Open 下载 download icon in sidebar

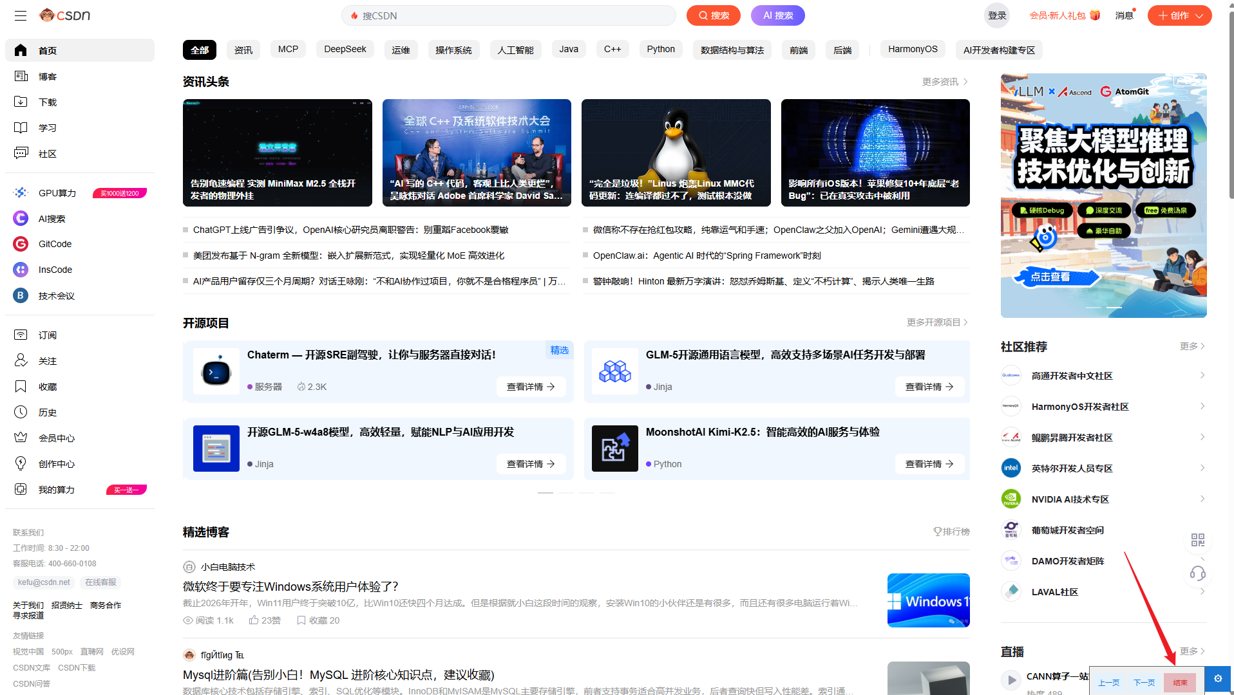tap(21, 102)
